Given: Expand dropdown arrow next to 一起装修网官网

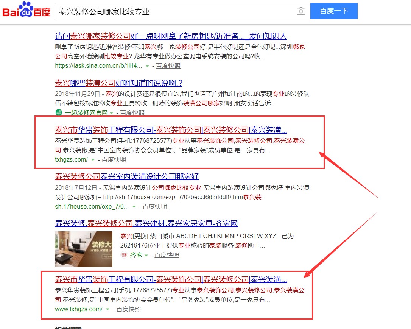Looking at the screenshot, I should coord(111,113).
